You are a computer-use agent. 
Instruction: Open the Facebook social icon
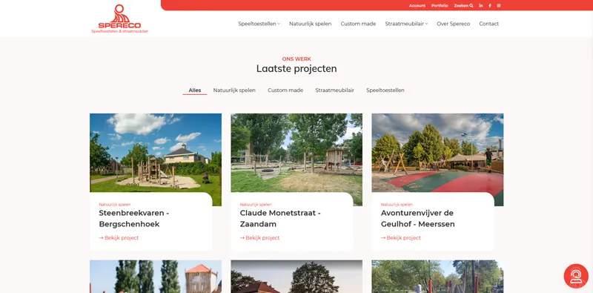(490, 6)
